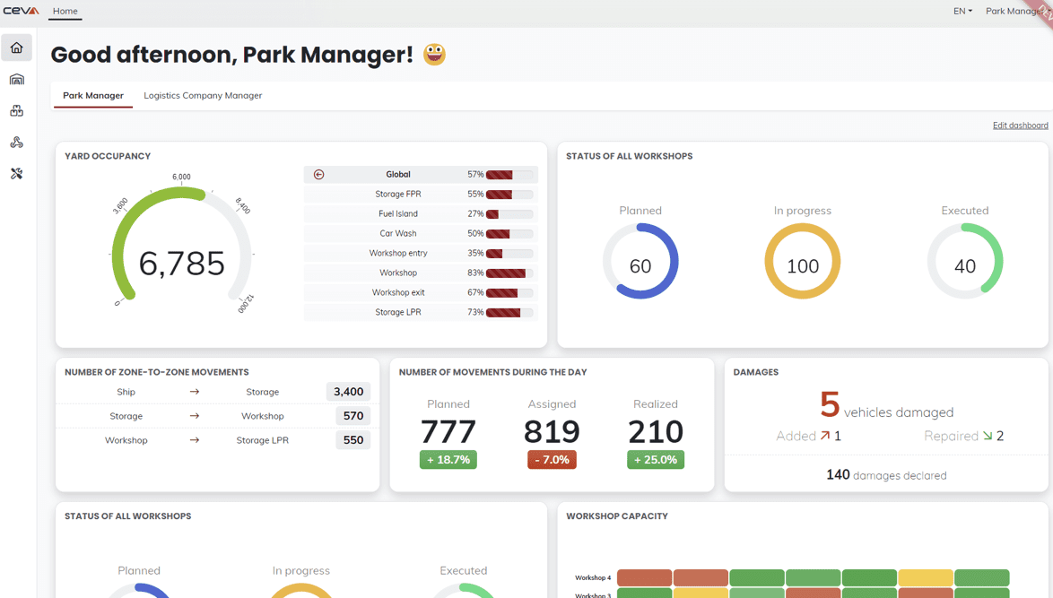Viewport: 1053px width, 598px height.
Task: Click the CEVA logo
Action: pos(21,11)
